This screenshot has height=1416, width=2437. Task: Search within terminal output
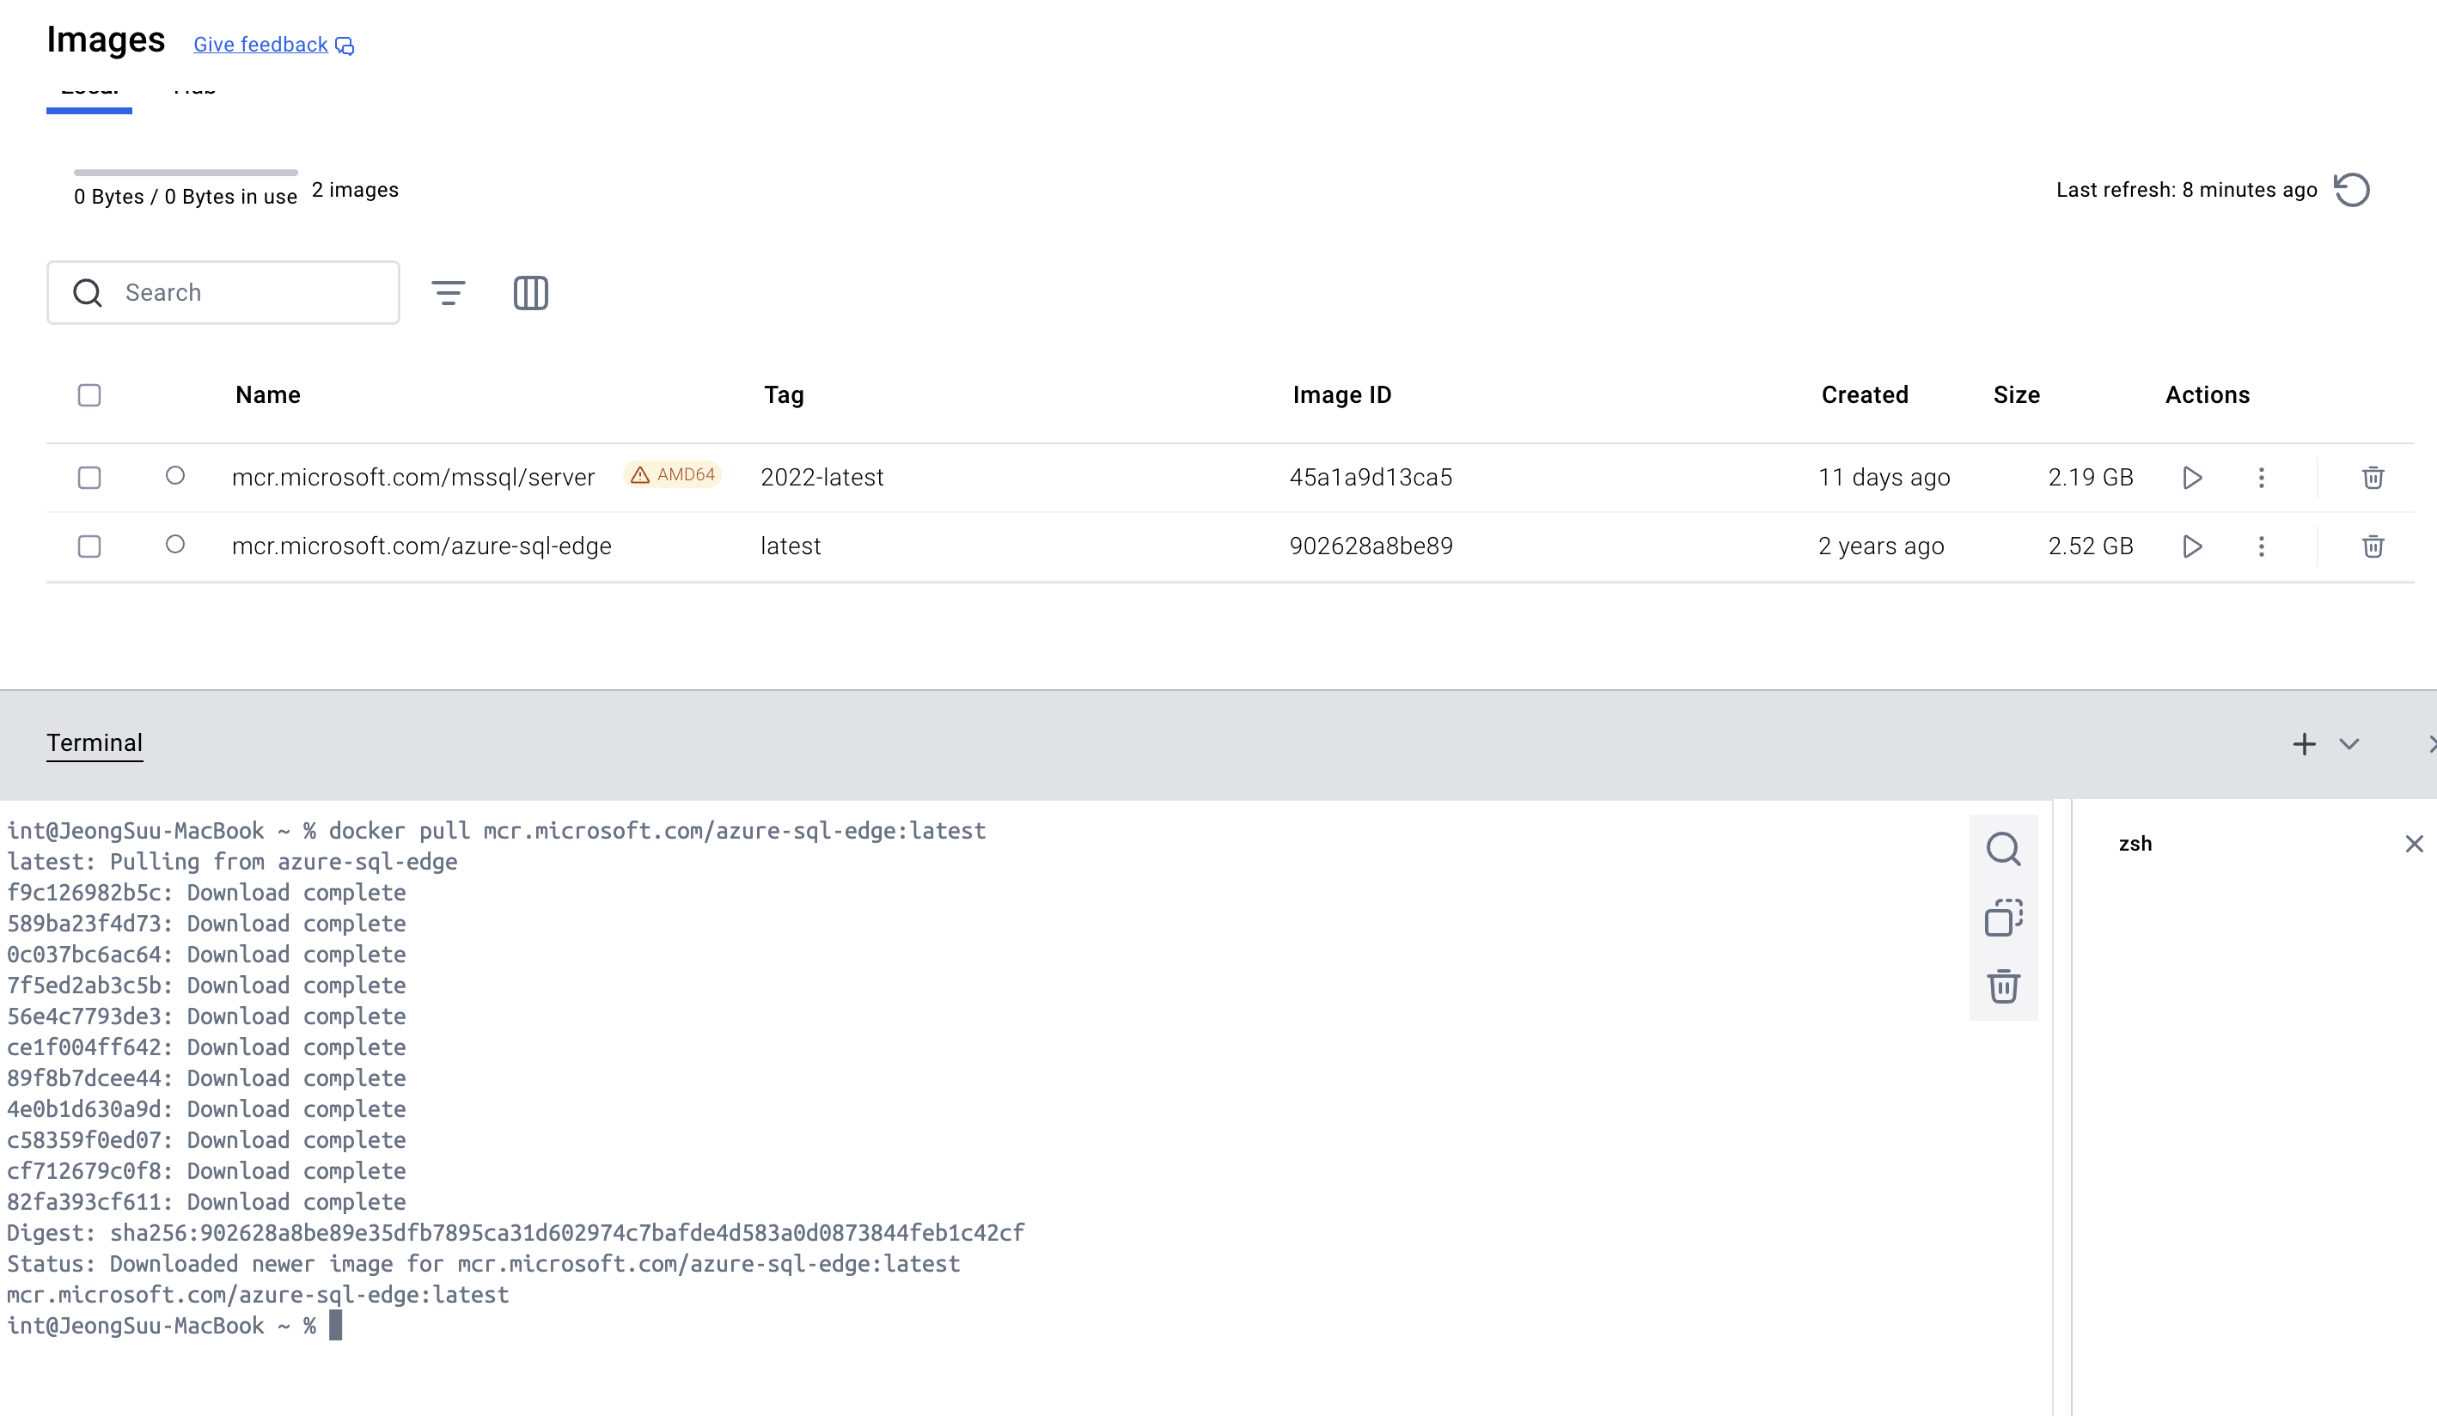pos(2003,849)
